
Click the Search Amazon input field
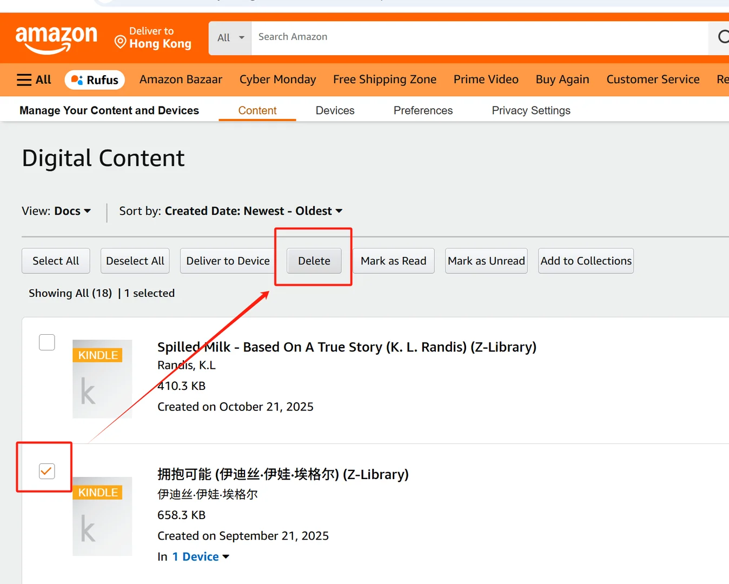click(480, 37)
